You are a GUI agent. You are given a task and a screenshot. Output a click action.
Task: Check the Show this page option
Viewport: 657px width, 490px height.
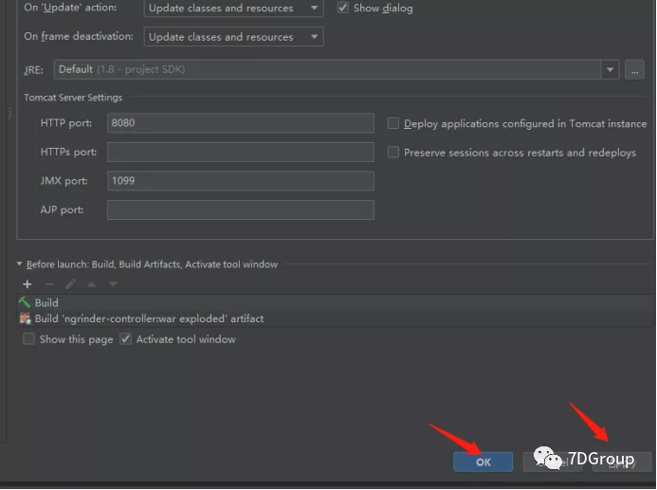(28, 338)
